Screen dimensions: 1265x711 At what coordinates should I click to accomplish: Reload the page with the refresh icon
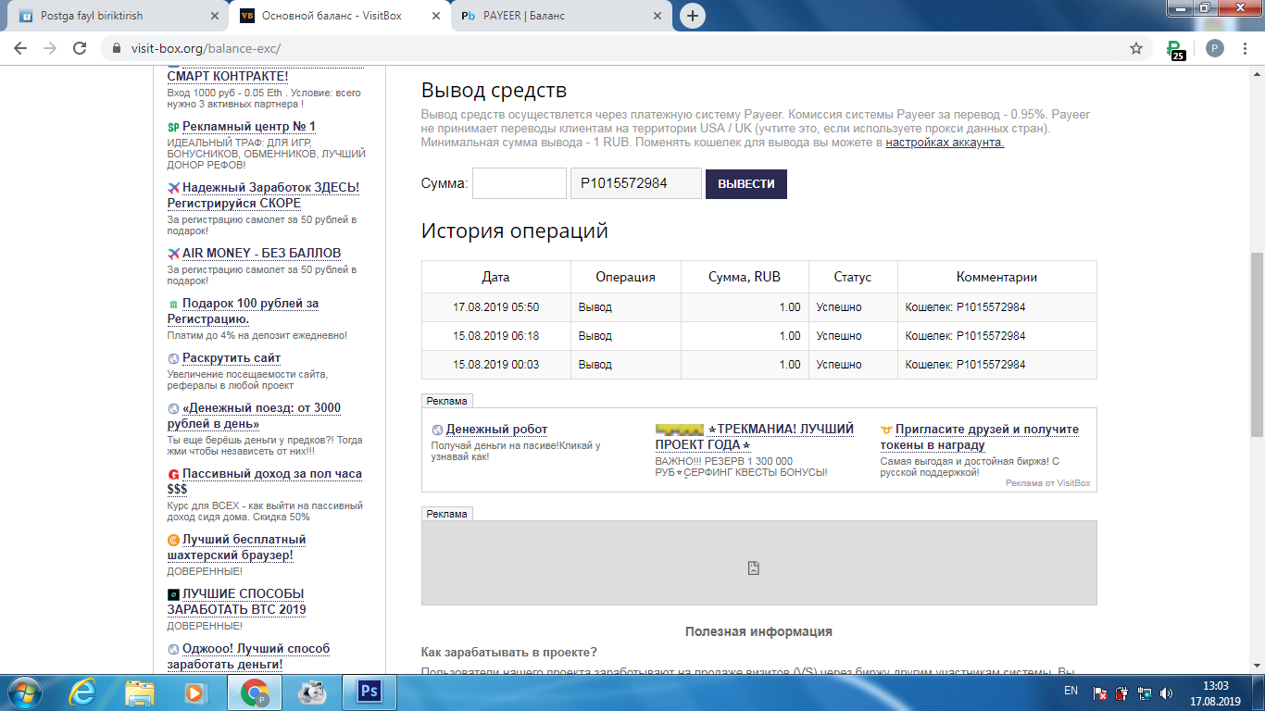click(80, 48)
